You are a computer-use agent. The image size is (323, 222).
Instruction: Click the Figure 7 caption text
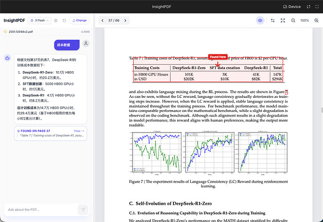(x=208, y=184)
